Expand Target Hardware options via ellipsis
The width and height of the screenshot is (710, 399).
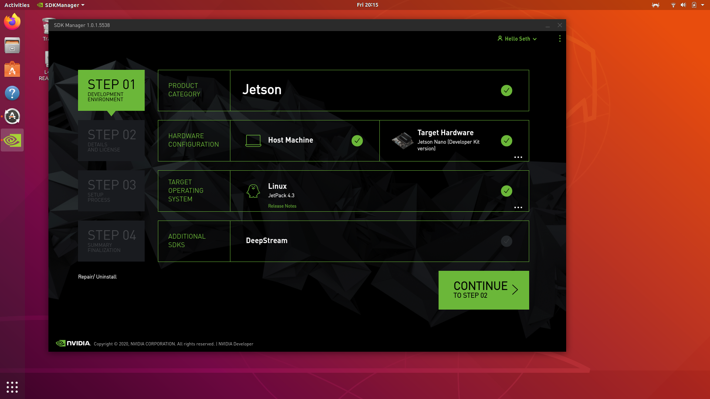pos(518,157)
